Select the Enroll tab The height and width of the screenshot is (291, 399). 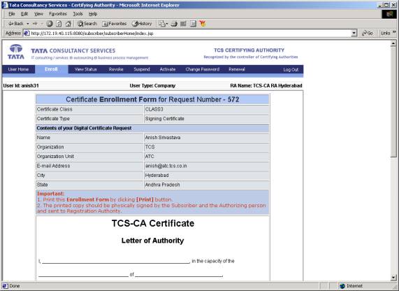[52, 69]
